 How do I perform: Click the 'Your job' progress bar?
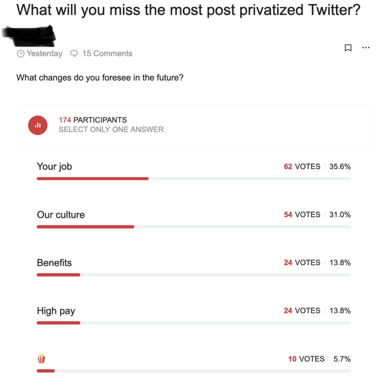[x=194, y=179]
